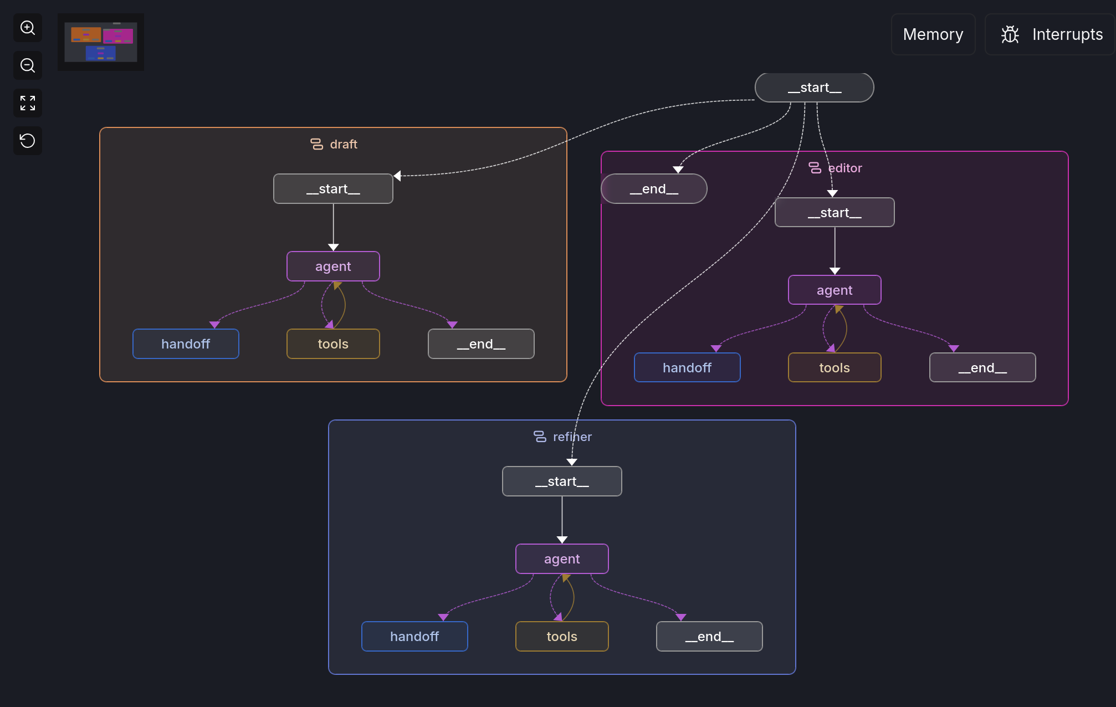This screenshot has width=1116, height=707.
Task: Select the handoff node inside editor subgraph
Action: 687,367
